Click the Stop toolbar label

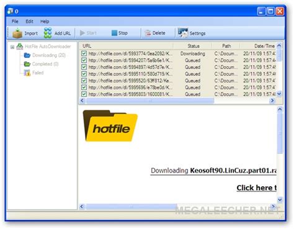click(123, 33)
